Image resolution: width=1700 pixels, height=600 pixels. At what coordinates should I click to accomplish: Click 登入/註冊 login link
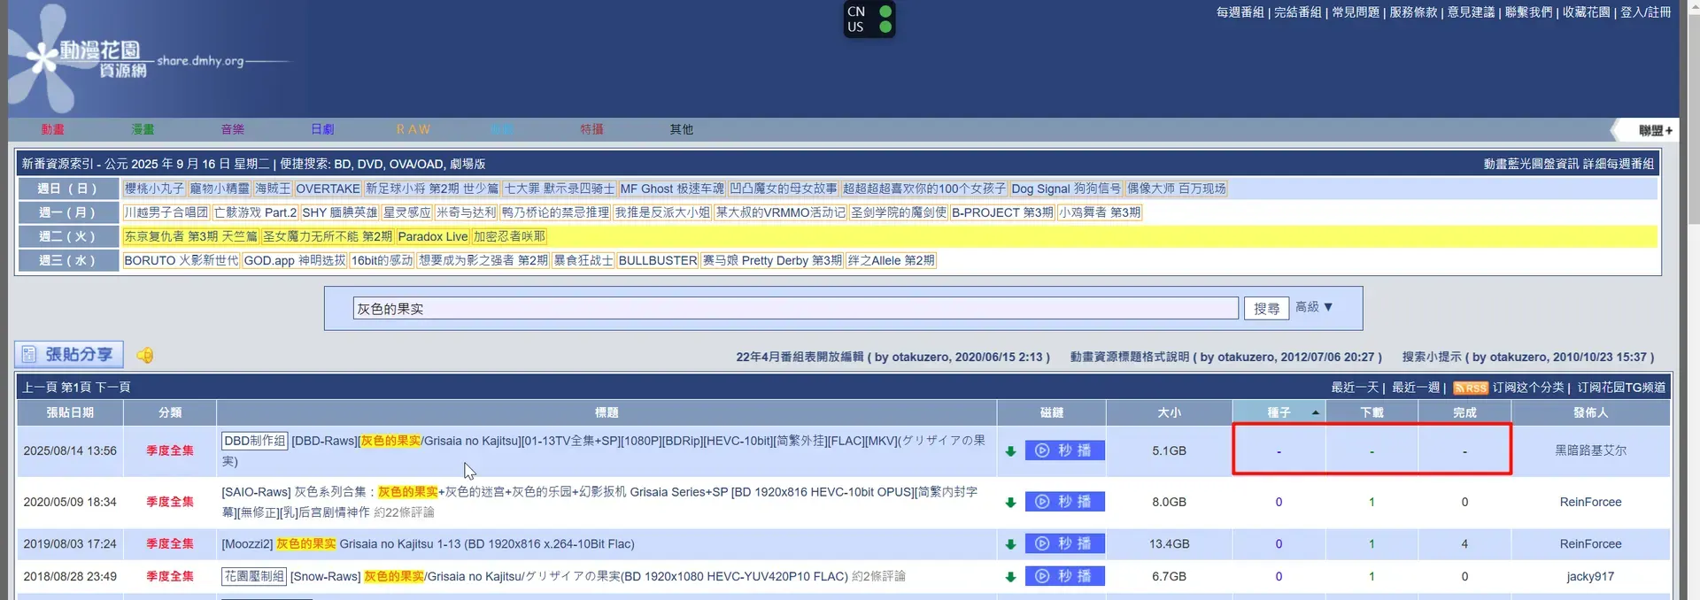[x=1645, y=12]
